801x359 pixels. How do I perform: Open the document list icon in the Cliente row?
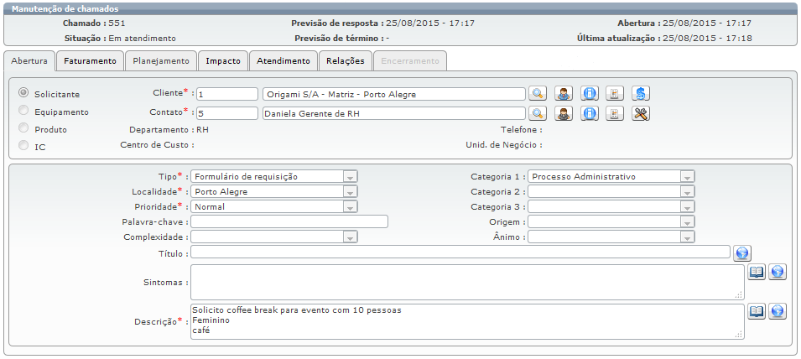(615, 93)
